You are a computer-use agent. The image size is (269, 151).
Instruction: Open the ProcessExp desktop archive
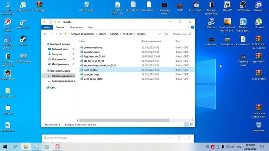(39, 6)
